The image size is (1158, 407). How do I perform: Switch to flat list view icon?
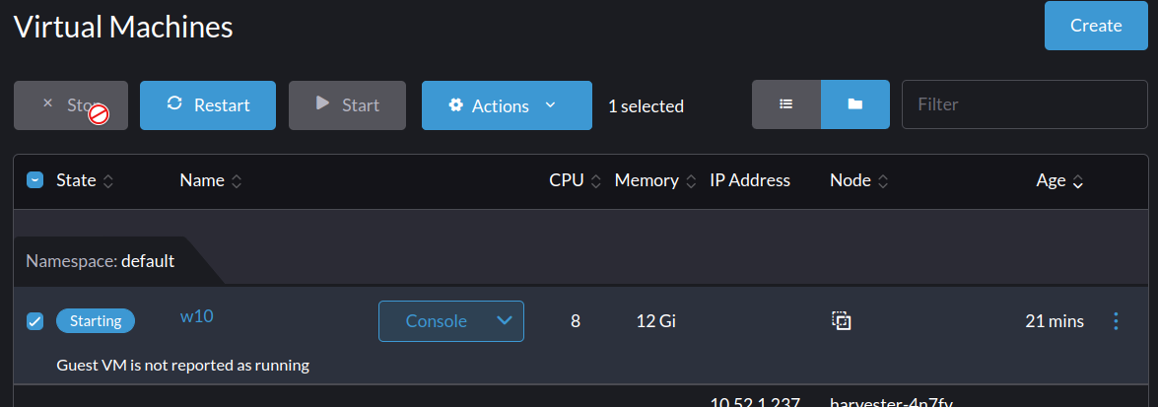click(785, 104)
